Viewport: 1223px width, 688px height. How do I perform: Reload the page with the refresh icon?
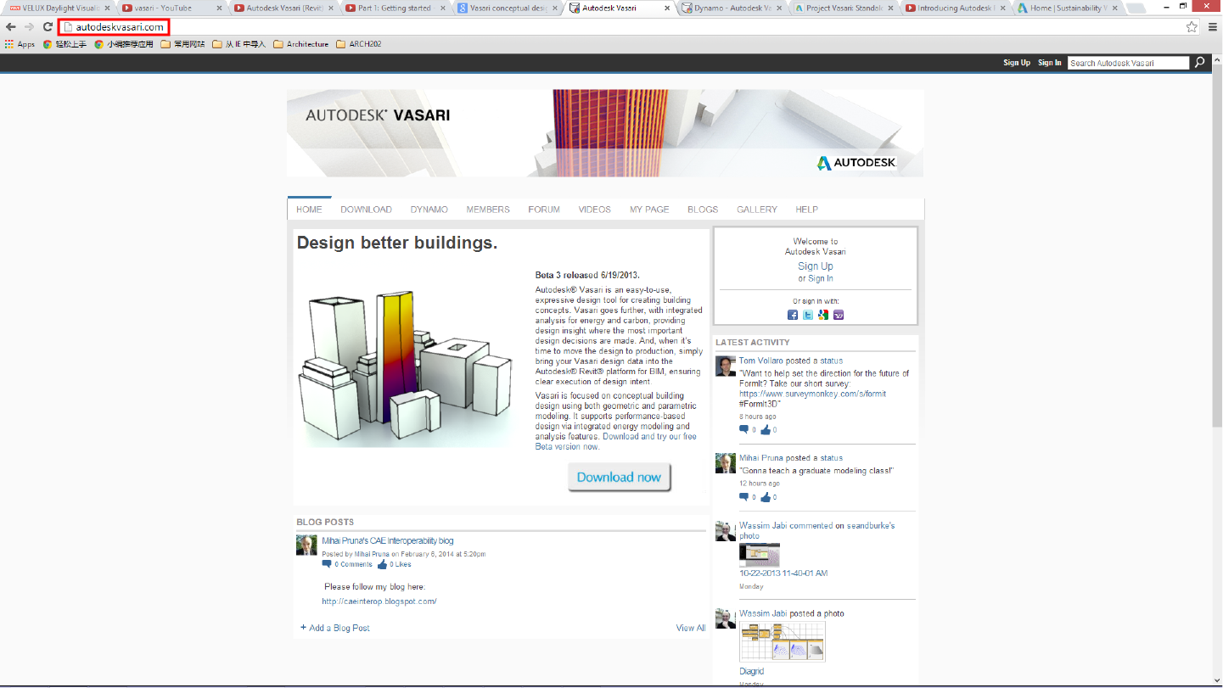[x=48, y=27]
